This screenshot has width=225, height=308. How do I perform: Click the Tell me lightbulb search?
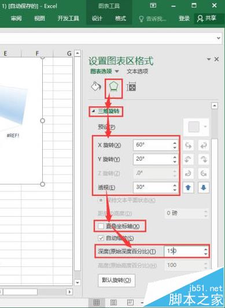(153, 18)
